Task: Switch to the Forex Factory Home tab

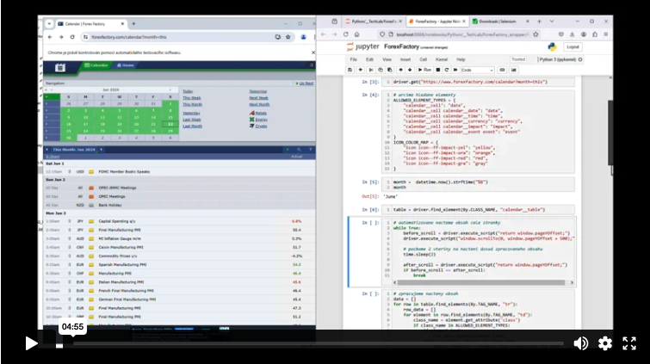Action: point(126,65)
